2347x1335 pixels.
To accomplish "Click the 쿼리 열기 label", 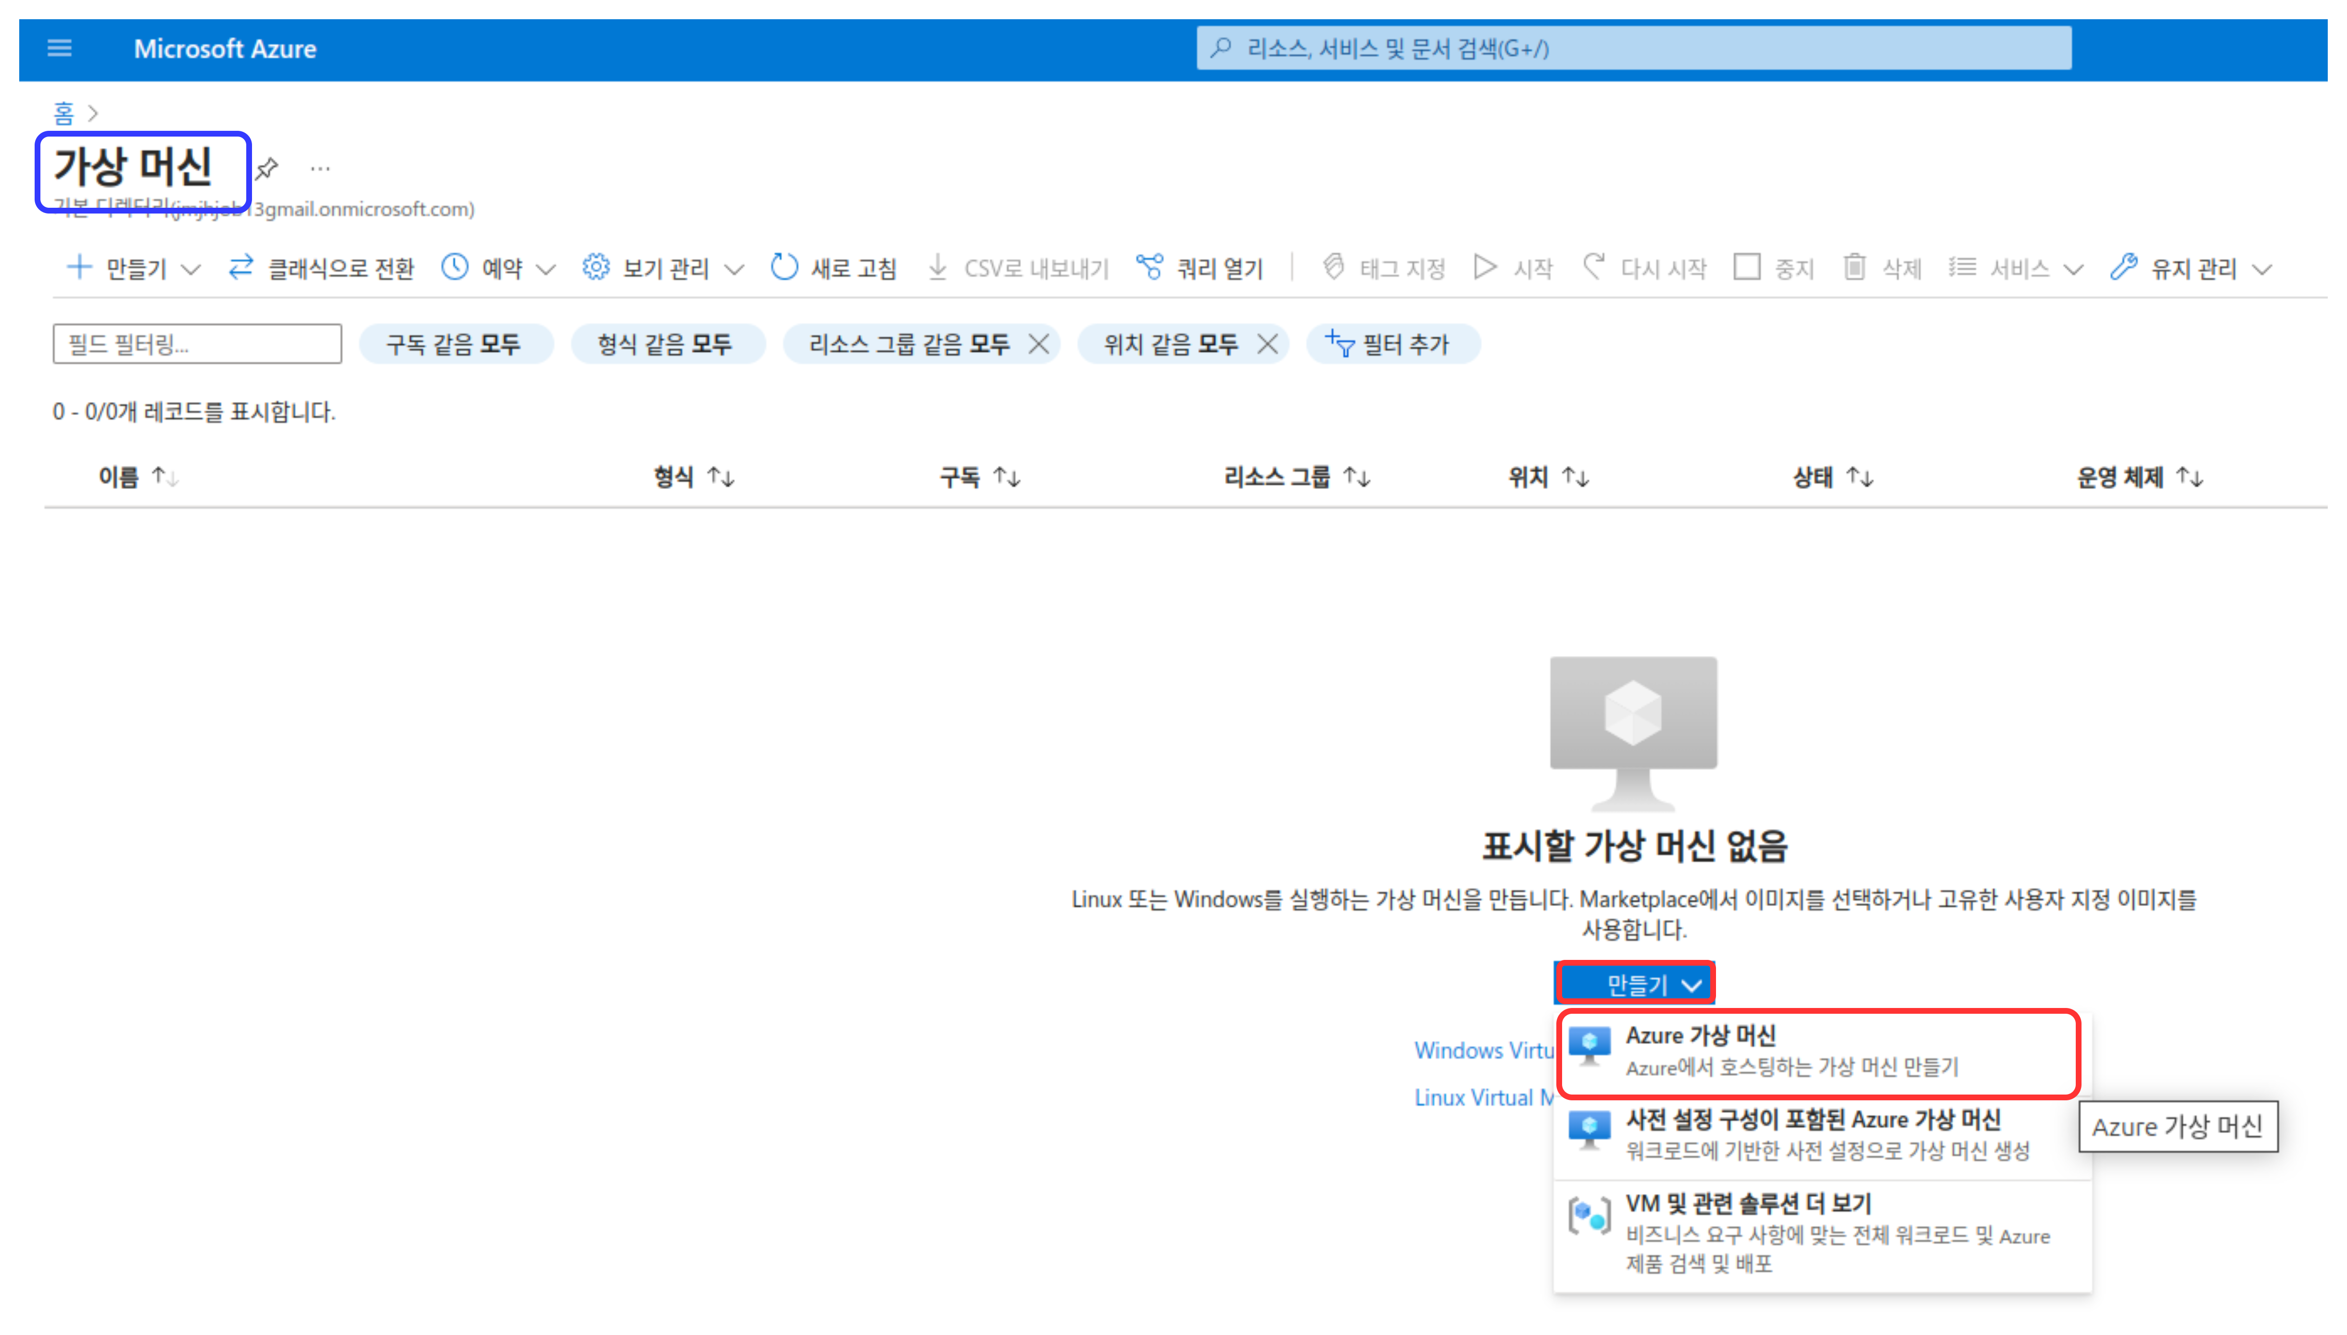I will [1219, 269].
